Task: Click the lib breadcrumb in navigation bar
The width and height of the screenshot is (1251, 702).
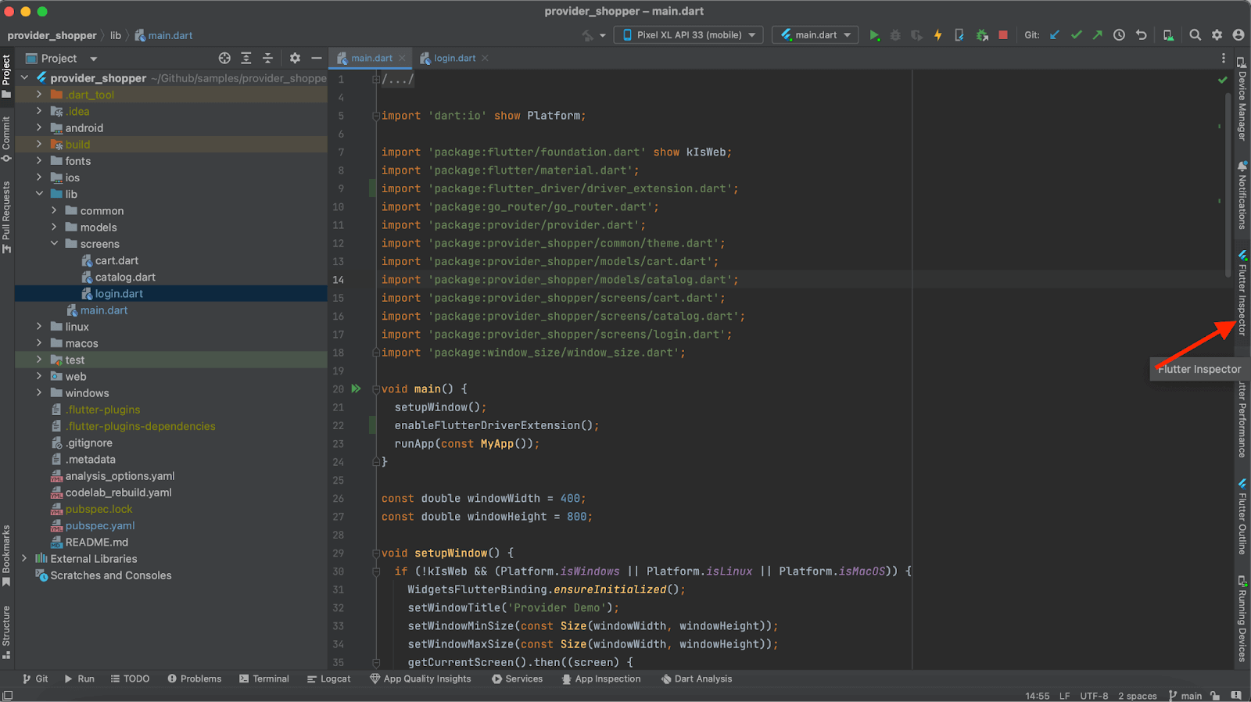Action: 116,35
